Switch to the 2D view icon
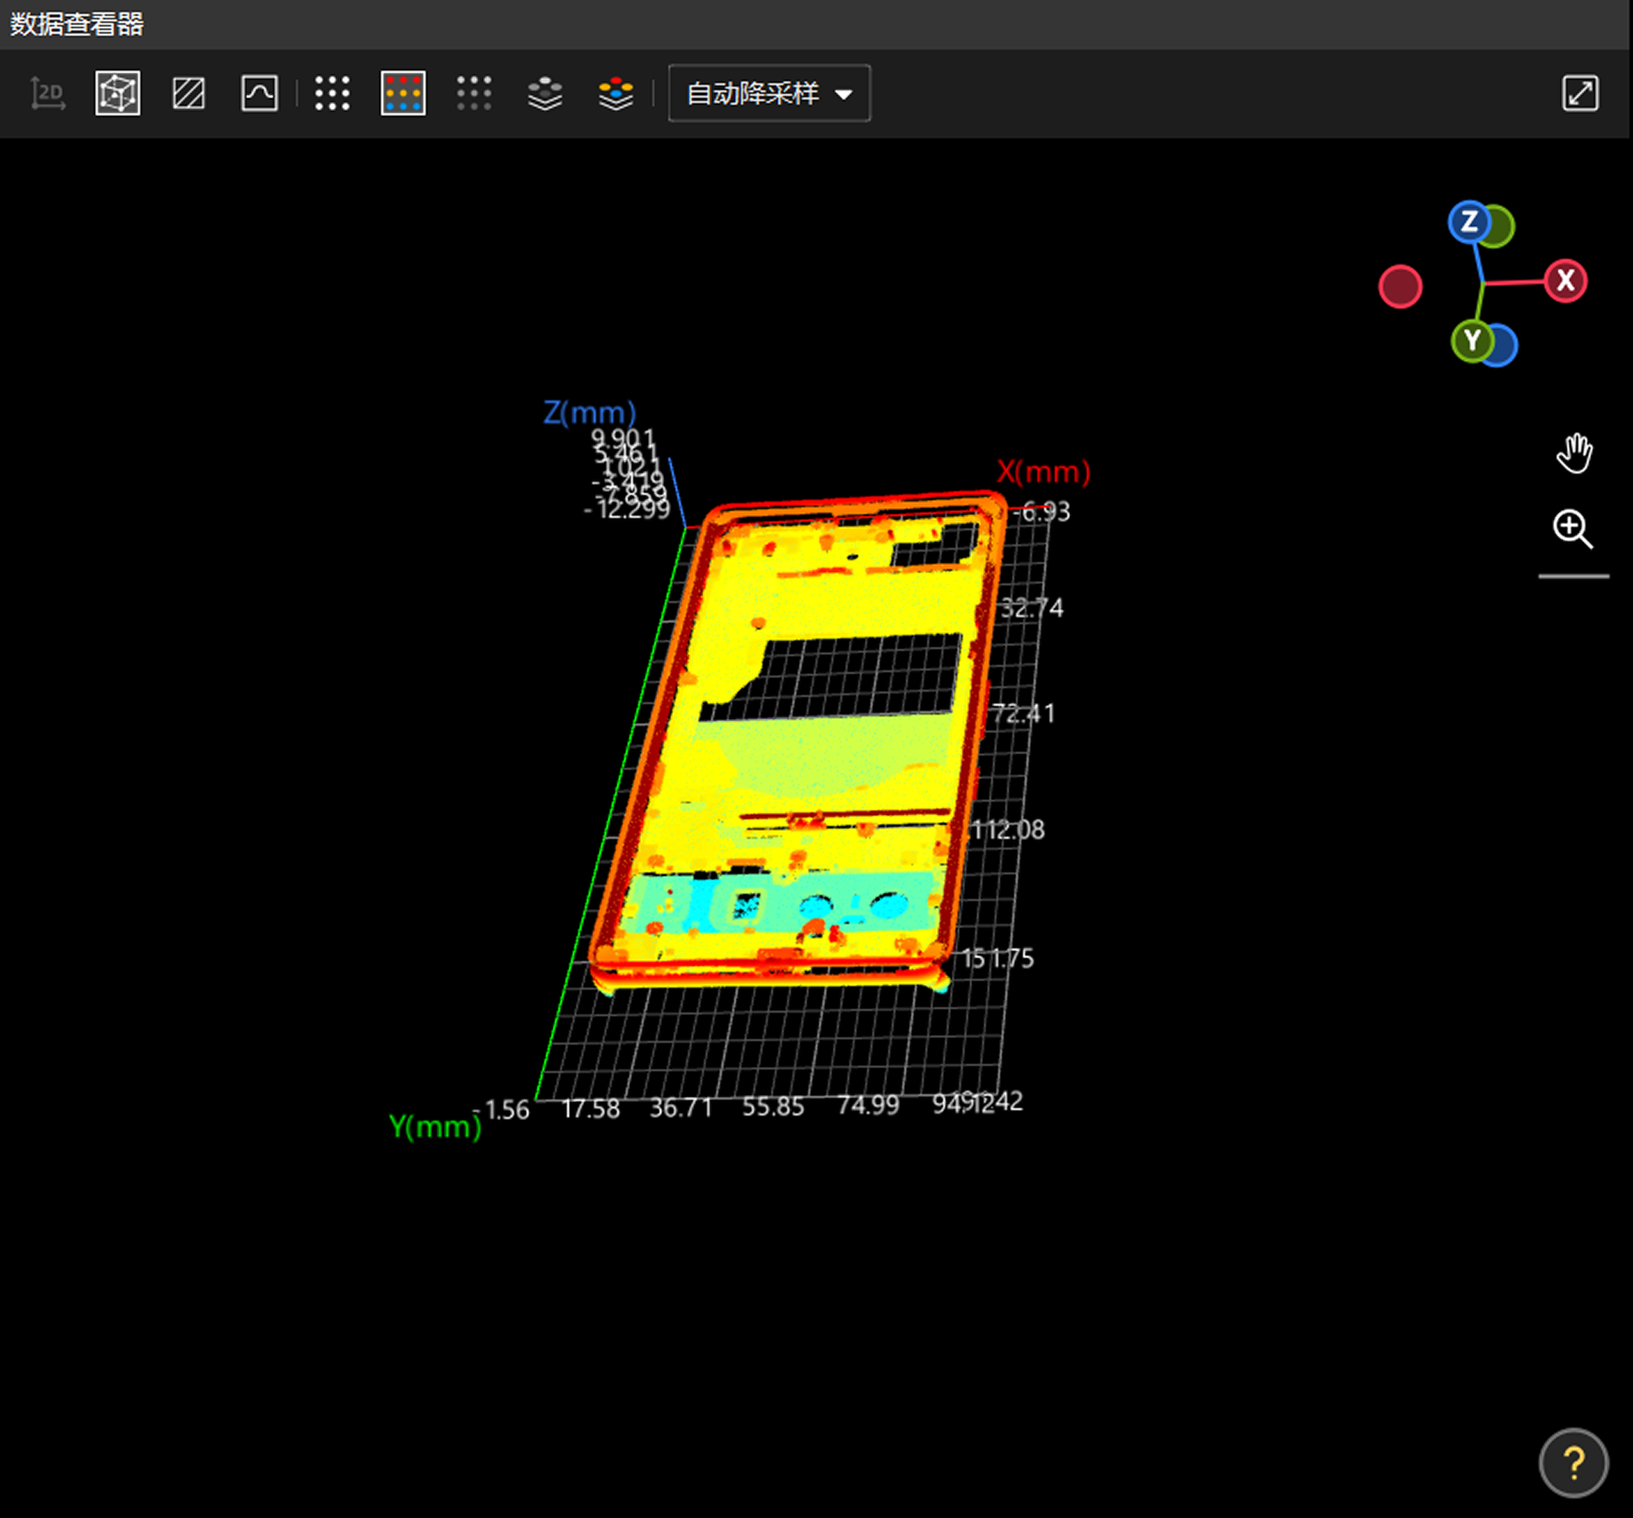The width and height of the screenshot is (1633, 1518). click(48, 93)
